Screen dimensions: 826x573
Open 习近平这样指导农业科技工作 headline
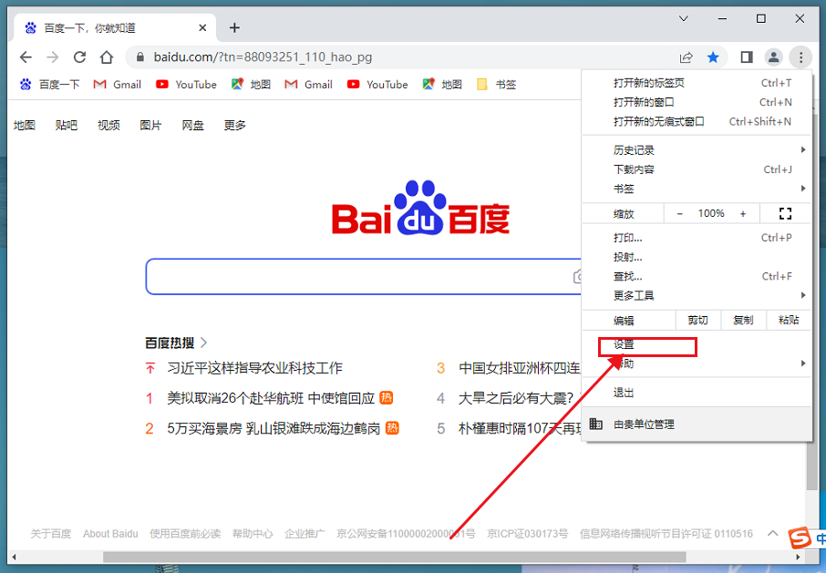(254, 368)
